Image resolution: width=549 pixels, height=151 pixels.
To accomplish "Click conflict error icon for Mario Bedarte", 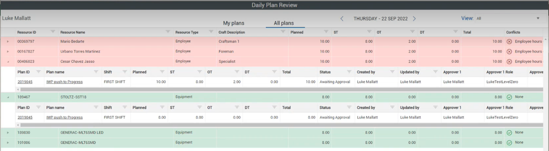I will click(509, 41).
